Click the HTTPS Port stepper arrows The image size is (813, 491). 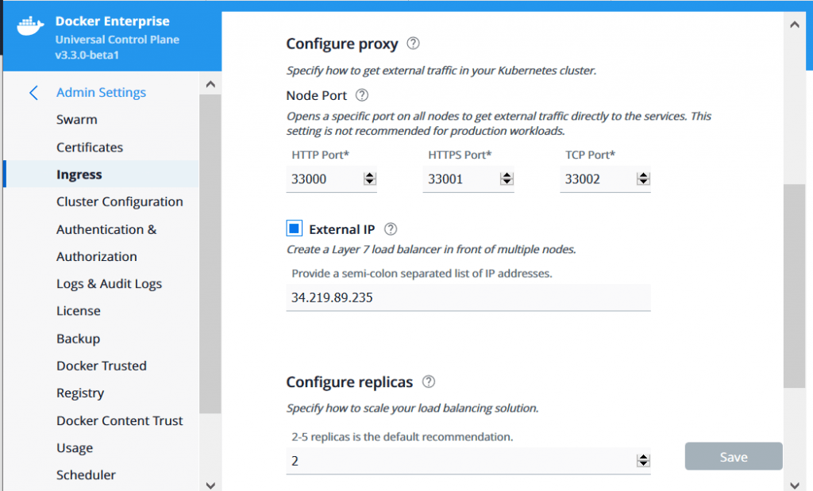click(507, 178)
